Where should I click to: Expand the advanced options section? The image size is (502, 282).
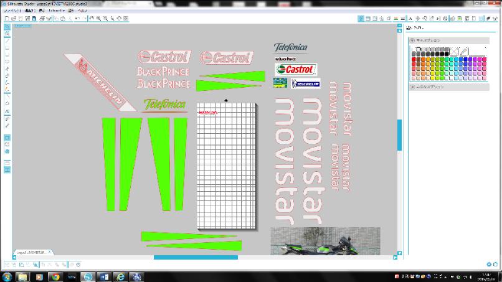tap(412, 87)
